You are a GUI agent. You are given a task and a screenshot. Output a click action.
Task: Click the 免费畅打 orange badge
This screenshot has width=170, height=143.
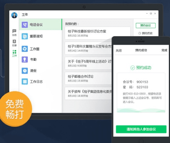click(x=15, y=109)
